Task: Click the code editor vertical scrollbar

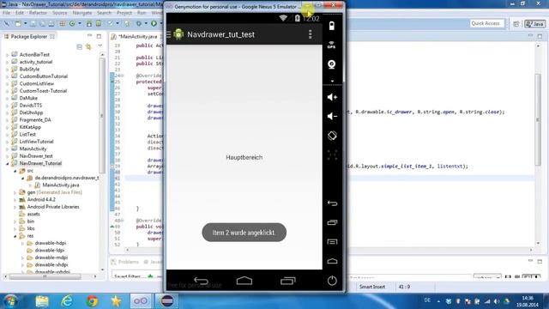Action: pyautogui.click(x=538, y=119)
